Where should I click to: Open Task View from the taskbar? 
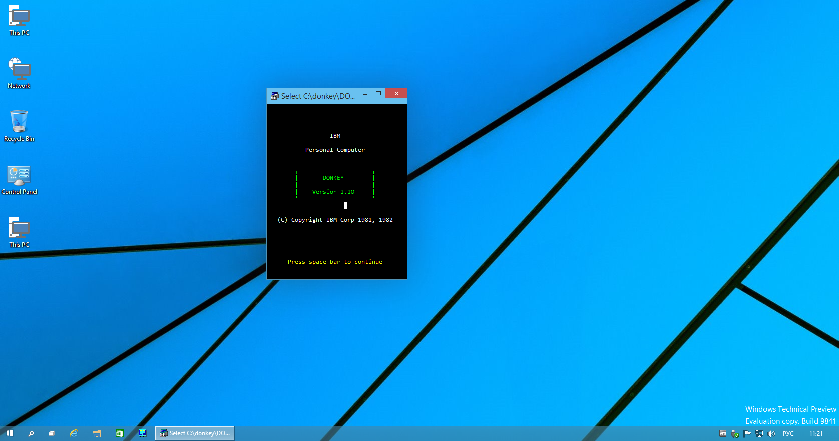pyautogui.click(x=52, y=433)
